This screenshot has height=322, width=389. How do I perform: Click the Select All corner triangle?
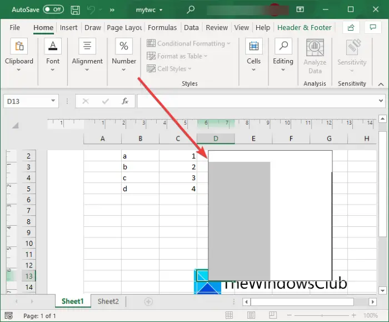click(16, 125)
